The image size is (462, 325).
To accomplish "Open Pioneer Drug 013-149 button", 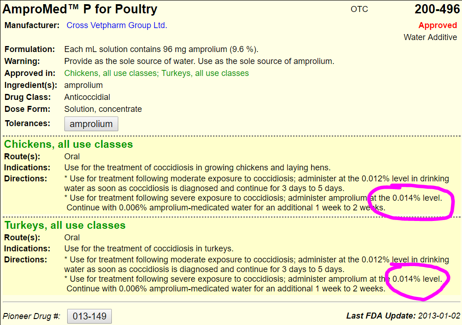I will pos(89,316).
